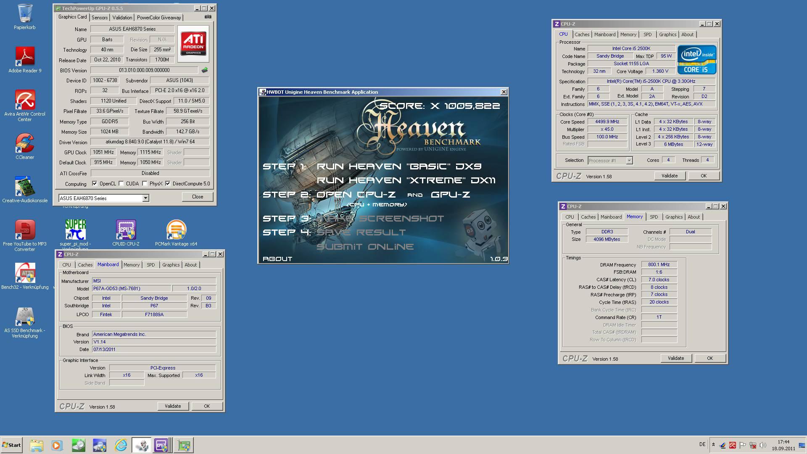Click the Intel Core i5 logo in CPU-Z
807x454 pixels.
click(696, 60)
